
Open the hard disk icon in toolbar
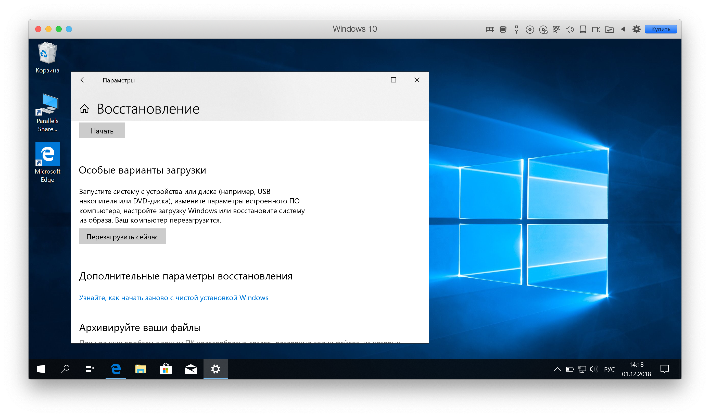(583, 29)
